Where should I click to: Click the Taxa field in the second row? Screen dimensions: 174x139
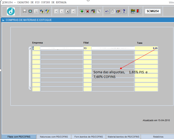pyautogui.click(x=146, y=53)
